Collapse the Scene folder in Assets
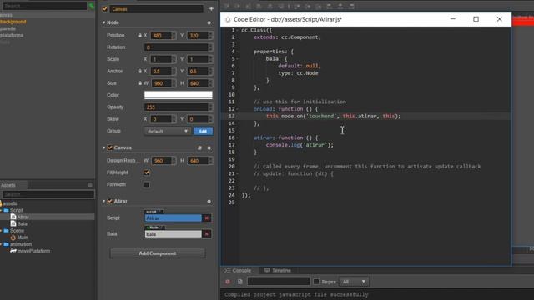The width and height of the screenshot is (534, 300). 1,231
